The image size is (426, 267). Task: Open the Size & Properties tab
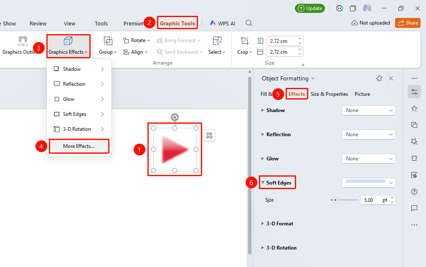[329, 94]
